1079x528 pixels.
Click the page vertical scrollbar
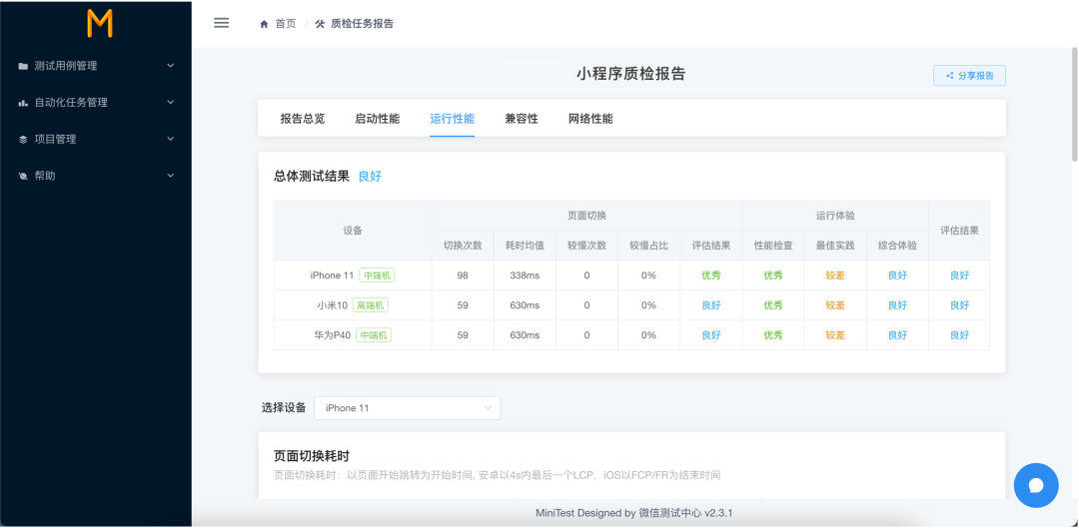[x=1074, y=103]
